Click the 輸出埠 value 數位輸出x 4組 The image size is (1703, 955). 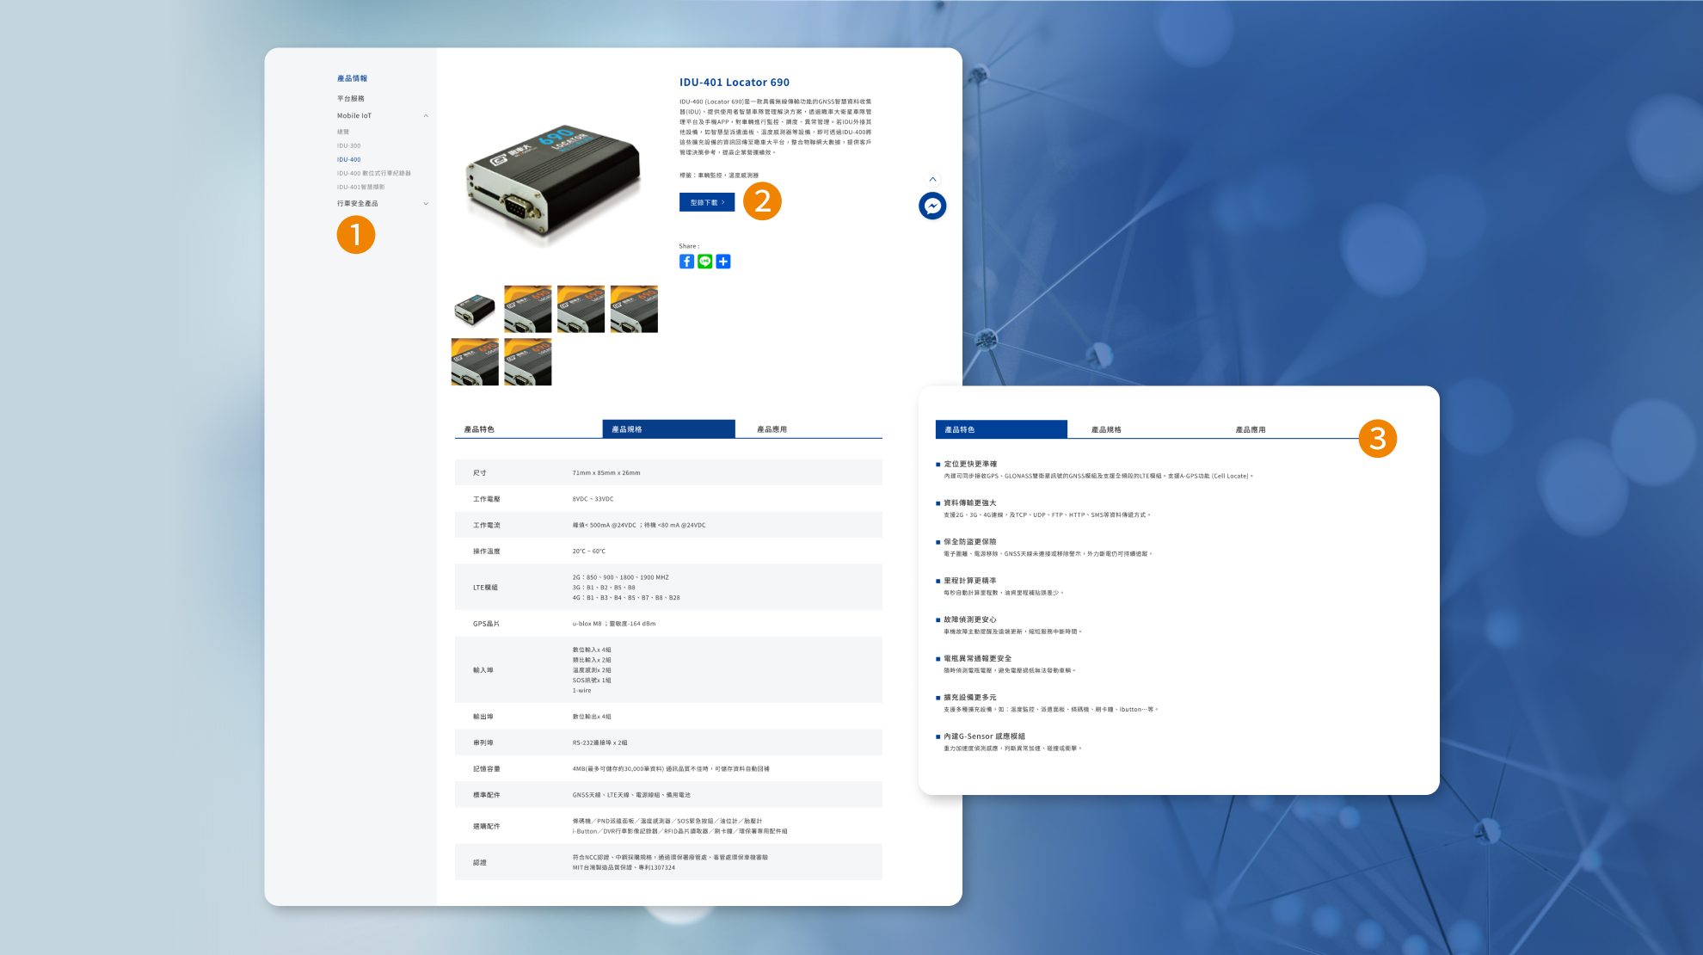click(x=592, y=717)
